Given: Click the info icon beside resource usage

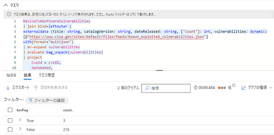Looking at the screenshot, I should [234, 86].
